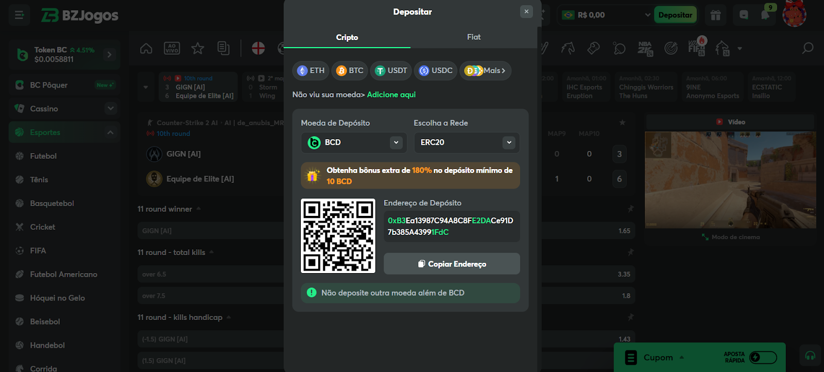This screenshot has width=824, height=372.
Task: Open 9INE vs Anonymo Esports match
Action: pos(713,87)
